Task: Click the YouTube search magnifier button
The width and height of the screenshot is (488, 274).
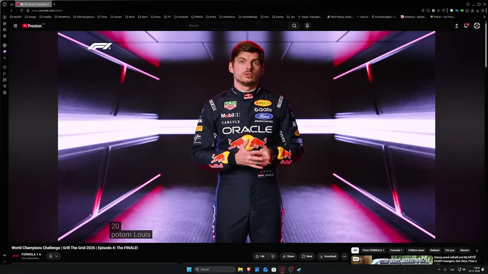Action: [294, 26]
